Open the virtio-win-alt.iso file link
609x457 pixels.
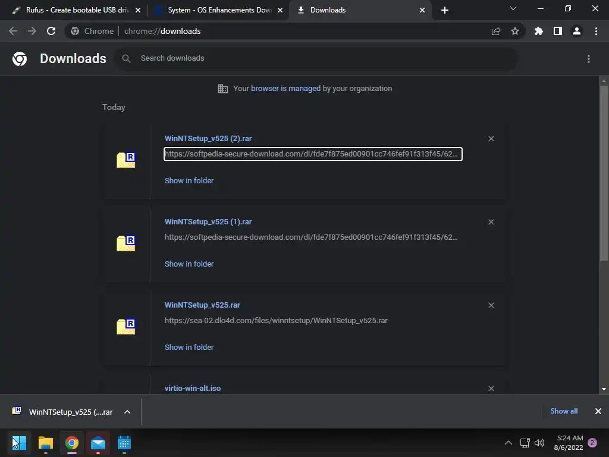click(x=193, y=388)
